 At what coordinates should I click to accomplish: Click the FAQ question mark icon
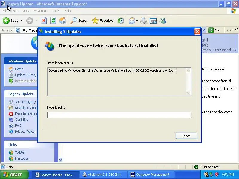coord(11,126)
